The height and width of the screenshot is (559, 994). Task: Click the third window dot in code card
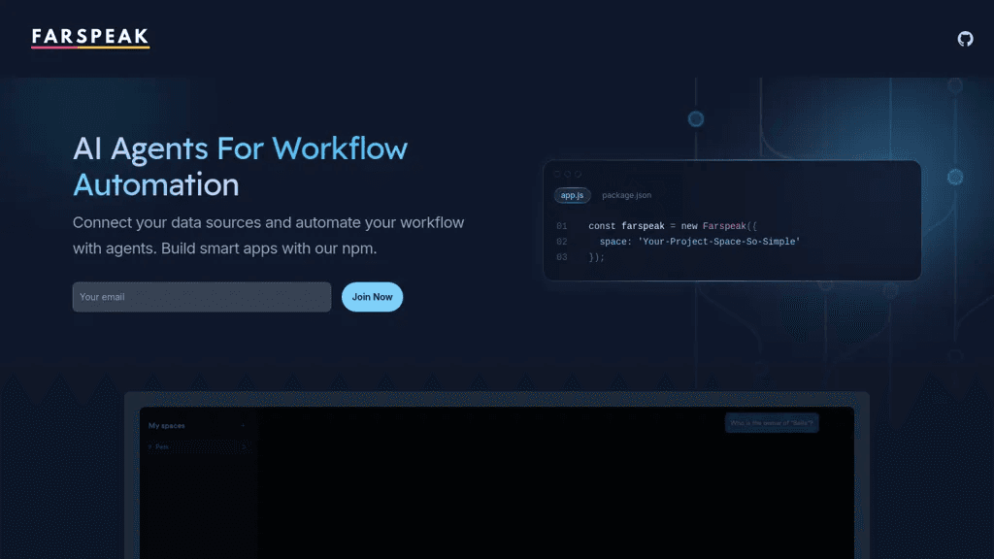point(578,175)
